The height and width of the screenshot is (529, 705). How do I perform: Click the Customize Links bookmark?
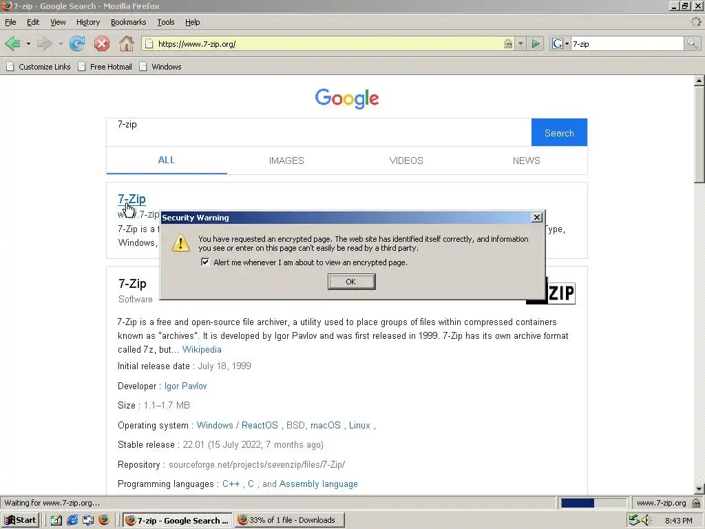point(39,67)
